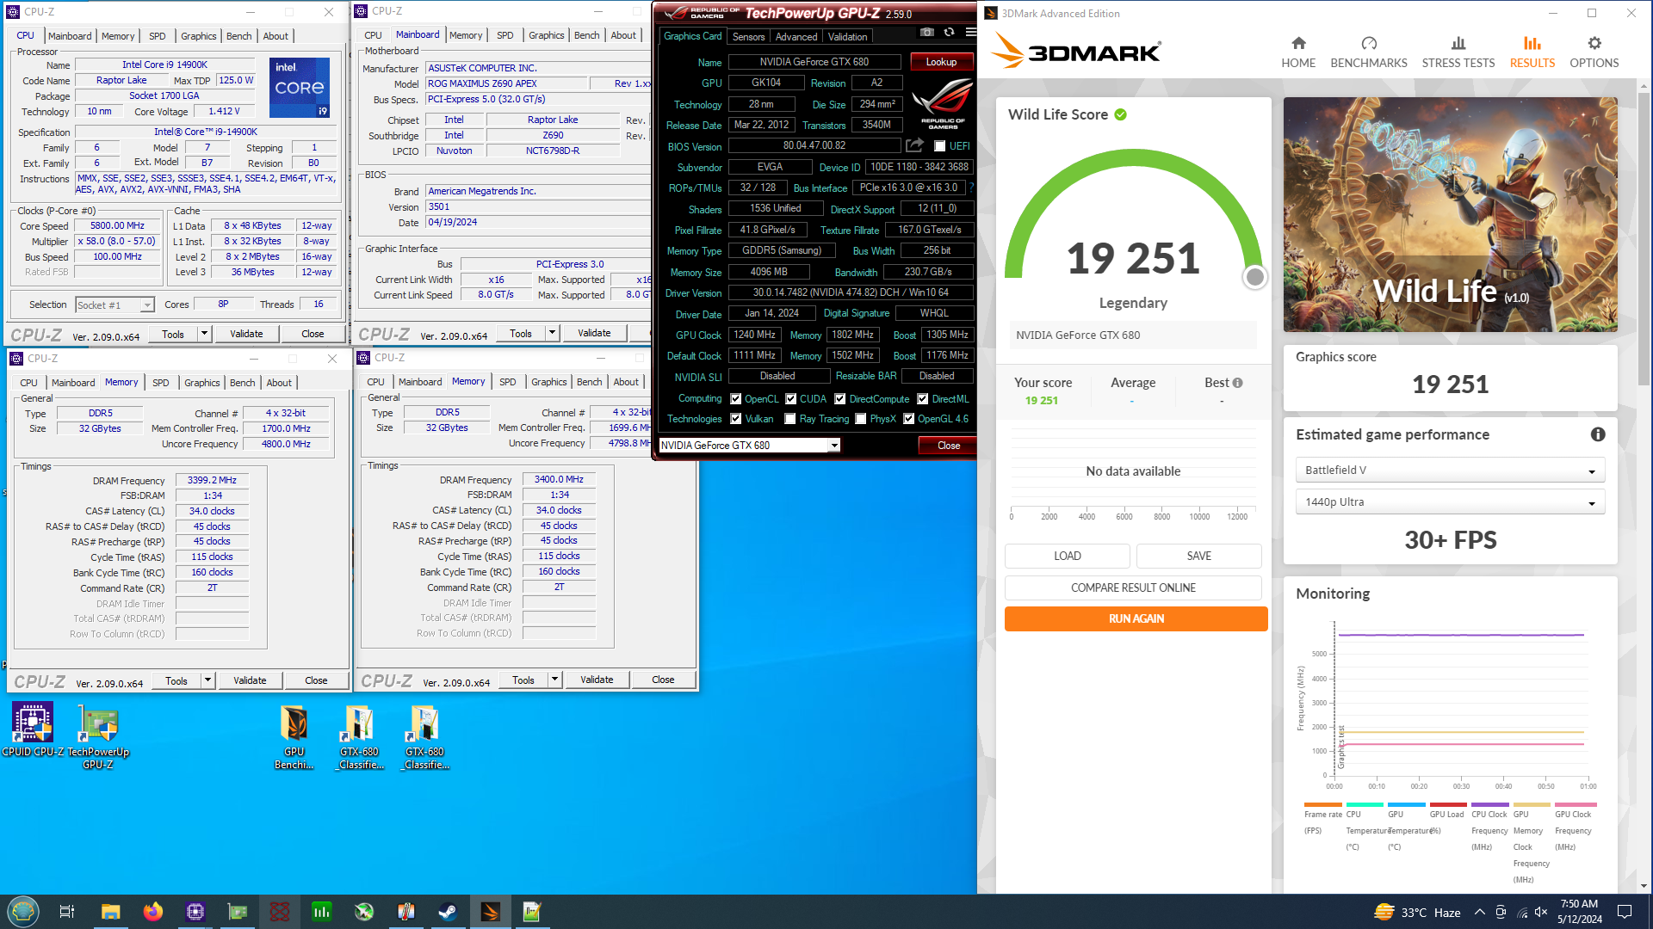Expand Tools arrow in top-left CPU-Z window
The height and width of the screenshot is (929, 1653).
(204, 334)
